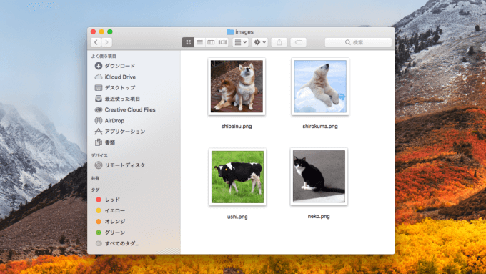Select the shibainu.png dog thumbnail
The height and width of the screenshot is (274, 486).
237,87
